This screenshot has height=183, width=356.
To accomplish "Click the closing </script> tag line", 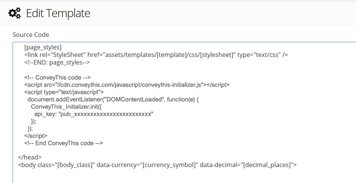I will pos(36,136).
